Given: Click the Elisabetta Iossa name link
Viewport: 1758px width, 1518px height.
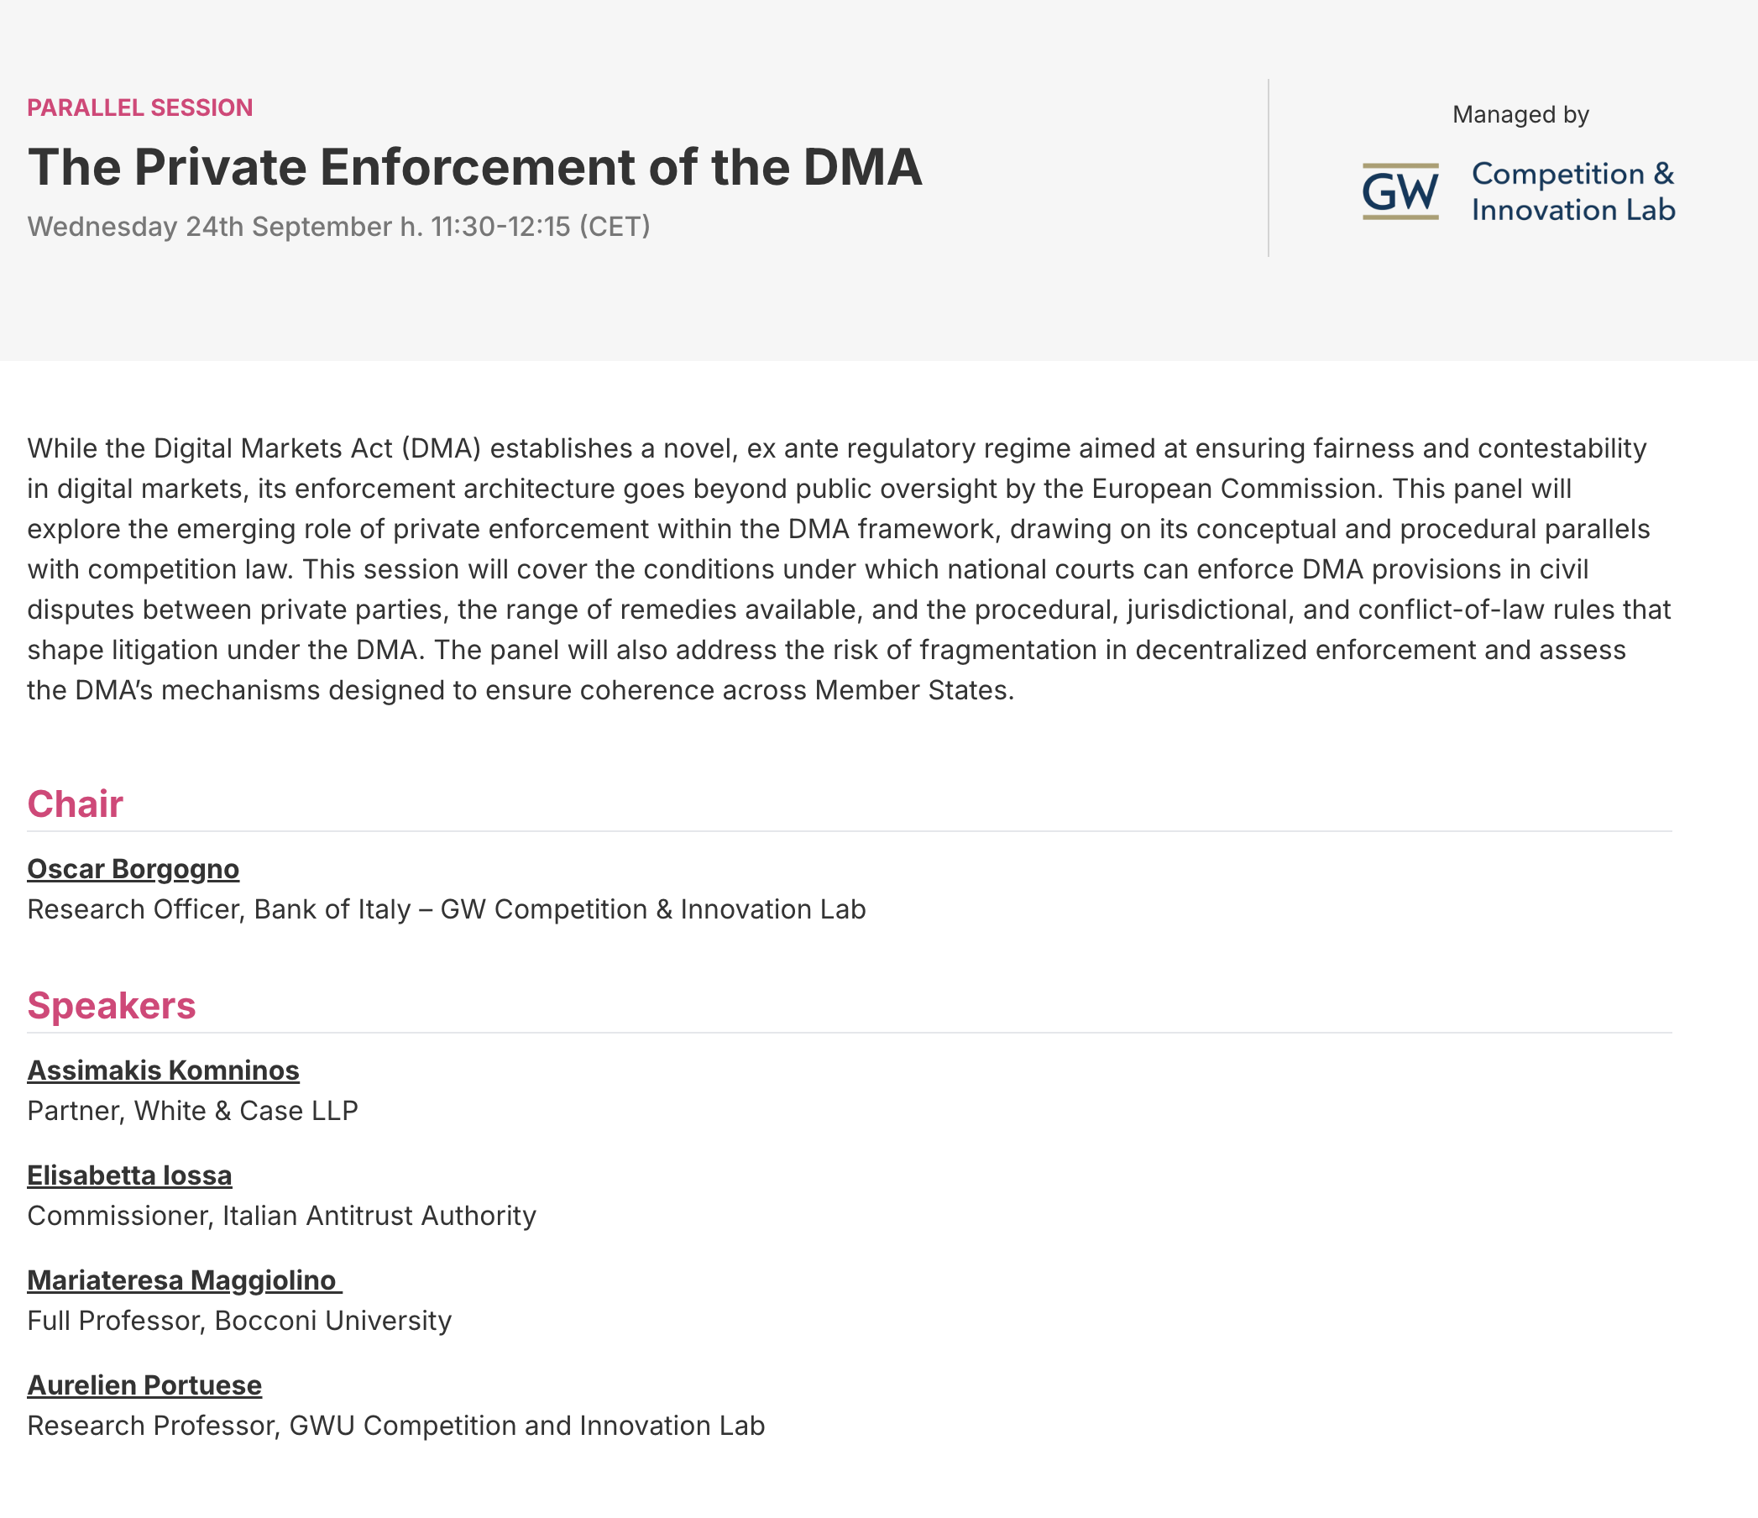Looking at the screenshot, I should (129, 1175).
